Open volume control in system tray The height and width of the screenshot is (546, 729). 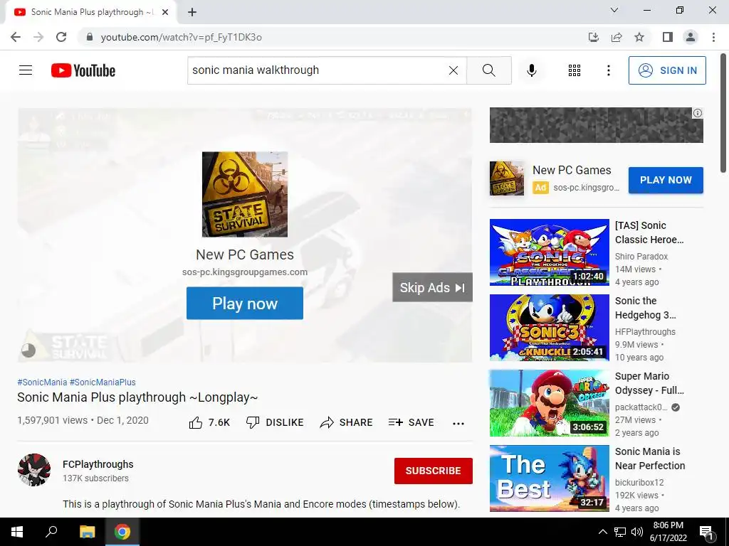637,532
